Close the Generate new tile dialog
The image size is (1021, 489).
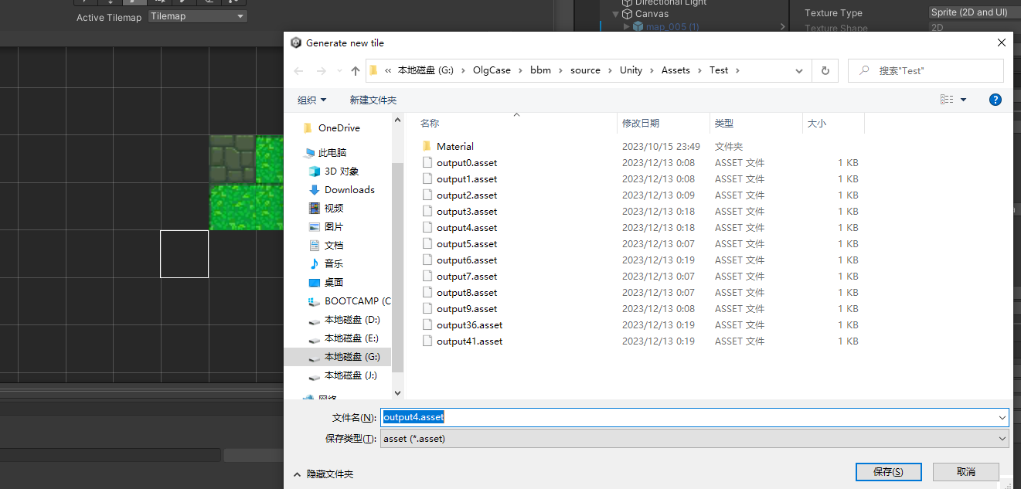click(1002, 42)
